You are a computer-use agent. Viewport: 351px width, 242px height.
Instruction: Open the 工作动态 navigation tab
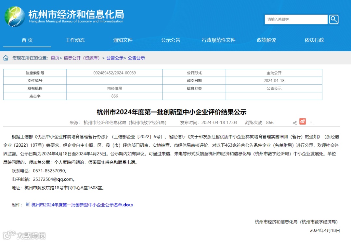75,40
